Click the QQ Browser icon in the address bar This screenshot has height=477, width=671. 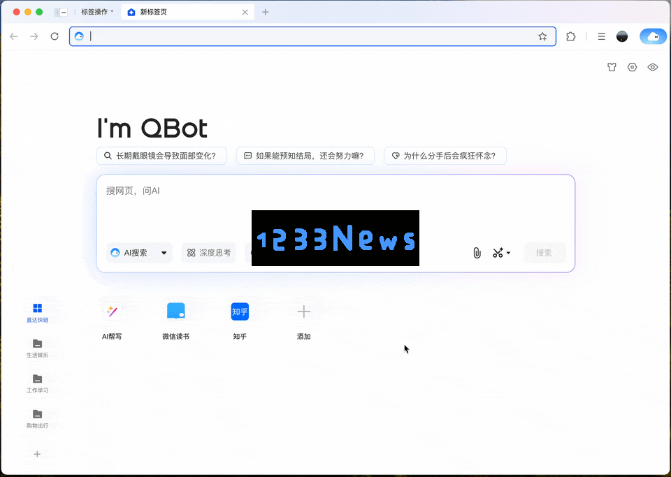coord(79,36)
